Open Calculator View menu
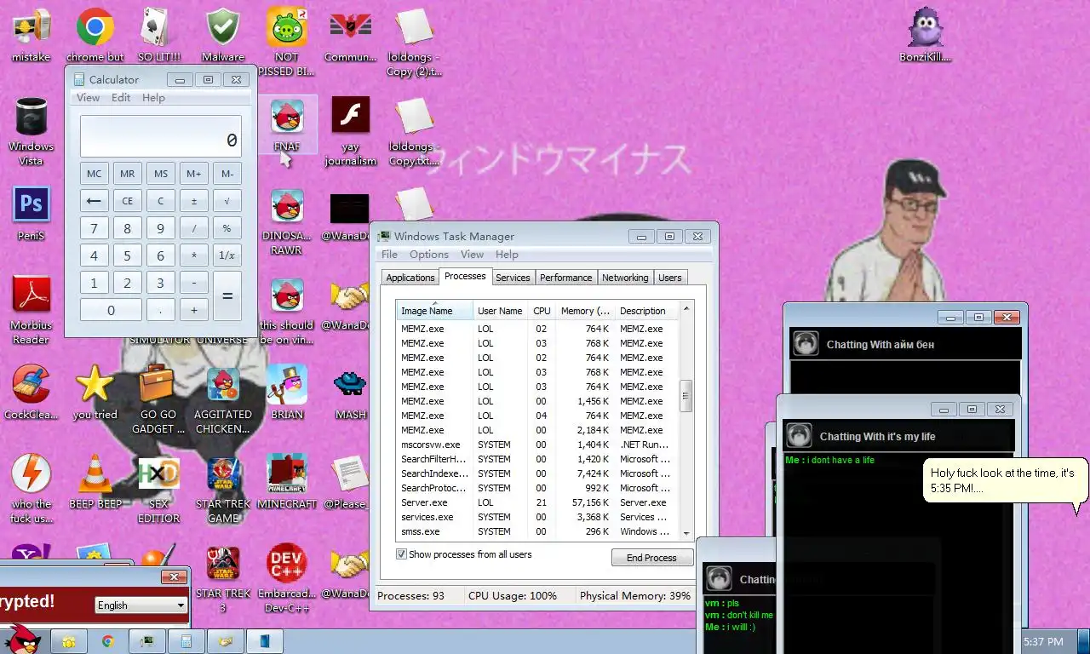Image resolution: width=1090 pixels, height=654 pixels. [89, 98]
